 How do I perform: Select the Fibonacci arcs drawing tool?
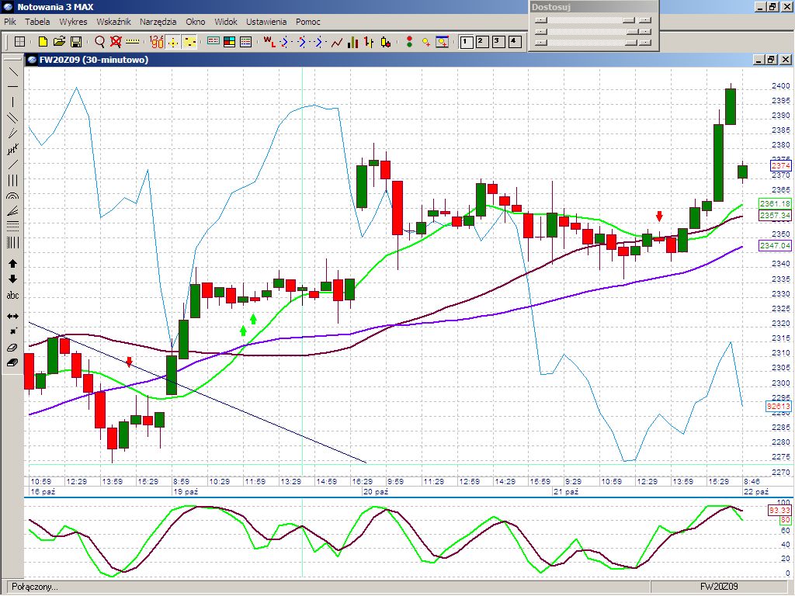[x=12, y=196]
